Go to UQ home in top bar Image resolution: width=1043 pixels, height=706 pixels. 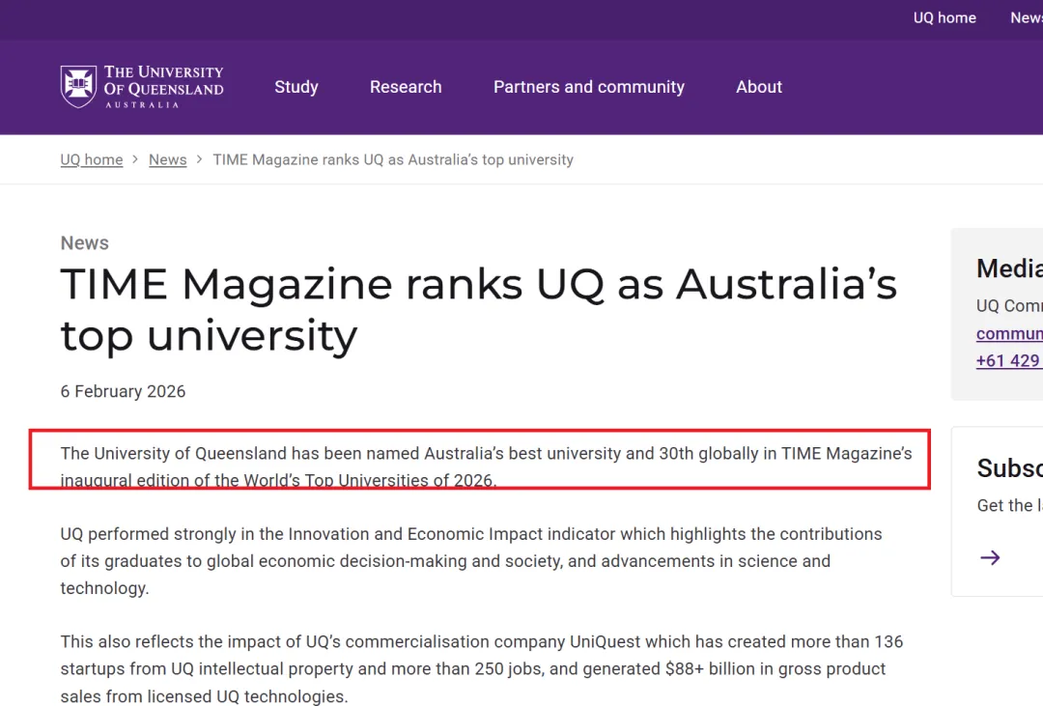click(944, 18)
